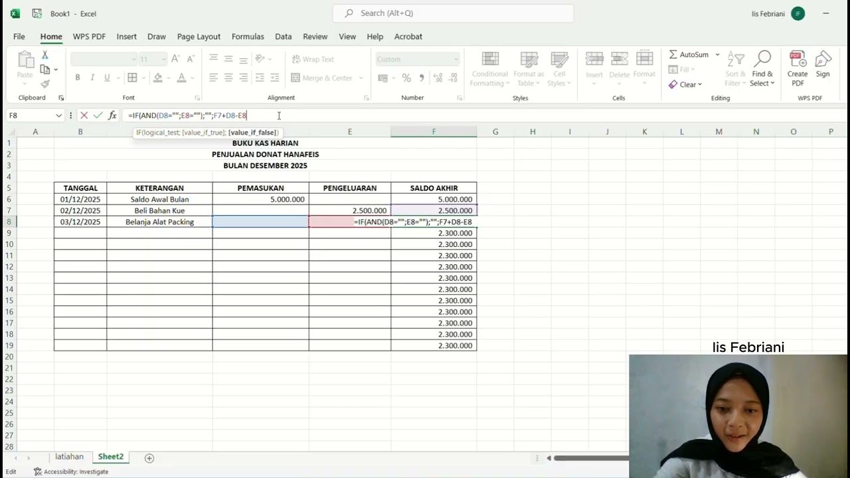Click the Copy icon in Clipboard group
This screenshot has width=850, height=478.
(x=44, y=69)
